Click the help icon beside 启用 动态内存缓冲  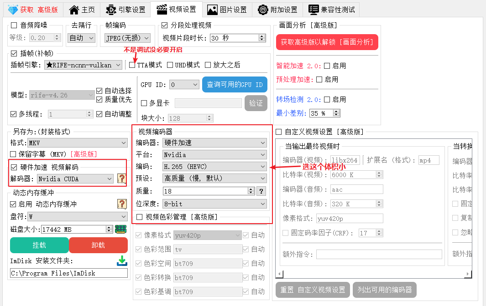(x=122, y=204)
